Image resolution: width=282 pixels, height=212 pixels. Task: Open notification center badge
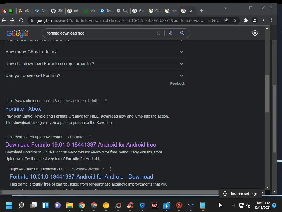[274, 205]
